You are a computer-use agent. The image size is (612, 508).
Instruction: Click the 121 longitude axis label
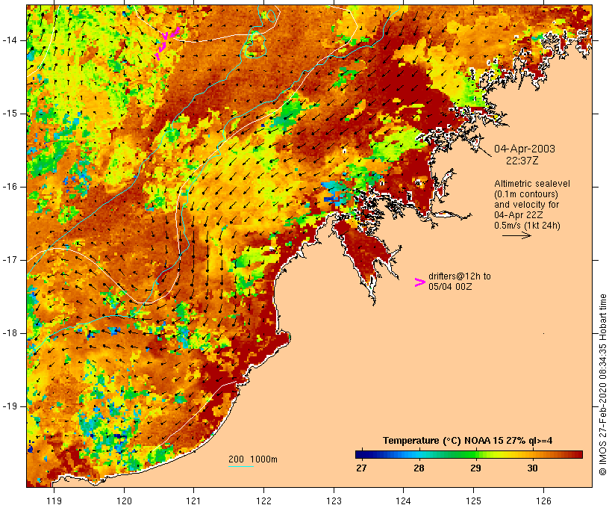(193, 501)
